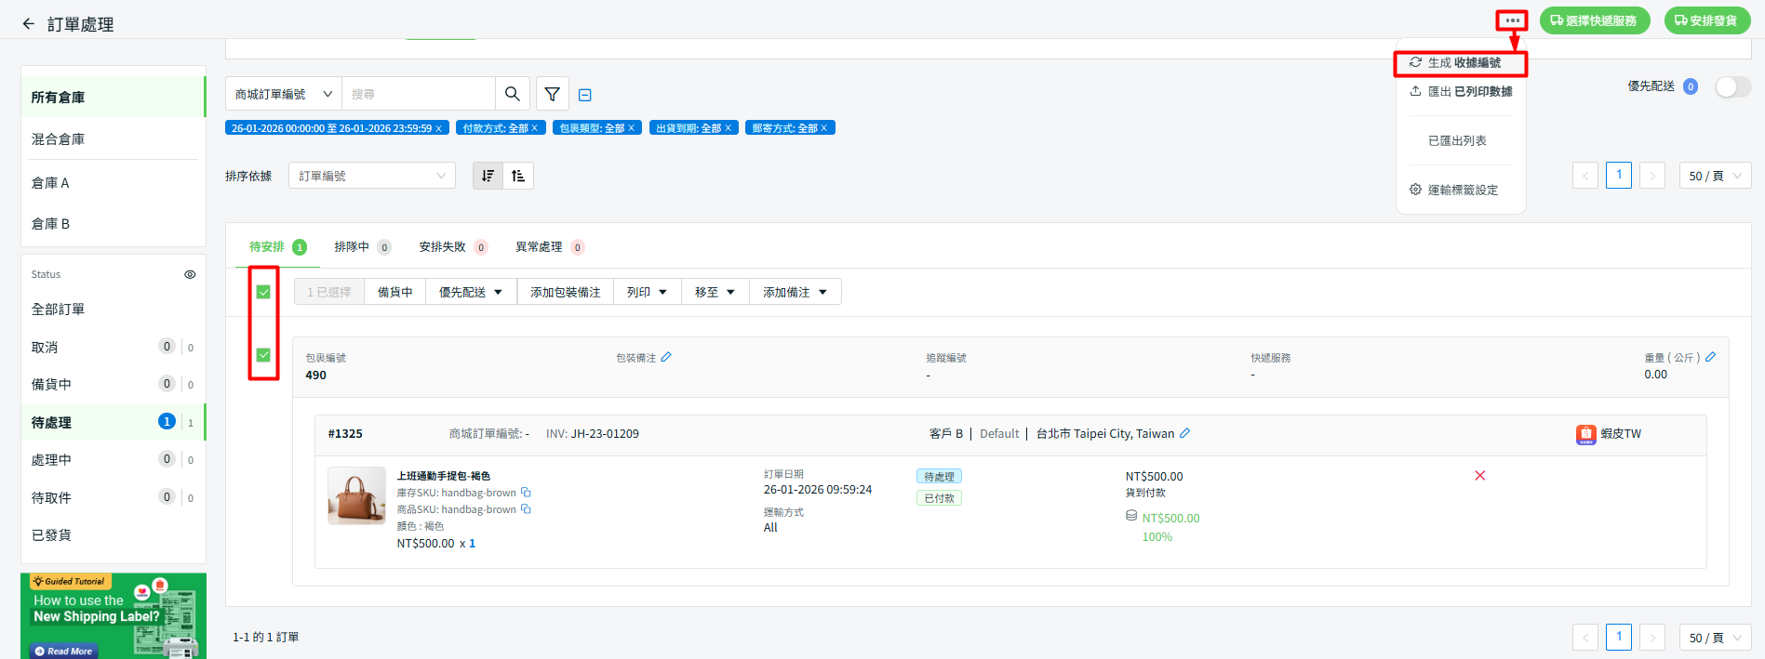Image resolution: width=1765 pixels, height=659 pixels.
Task: Click the pencil icon next to 包裝備注
Action: tap(666, 357)
